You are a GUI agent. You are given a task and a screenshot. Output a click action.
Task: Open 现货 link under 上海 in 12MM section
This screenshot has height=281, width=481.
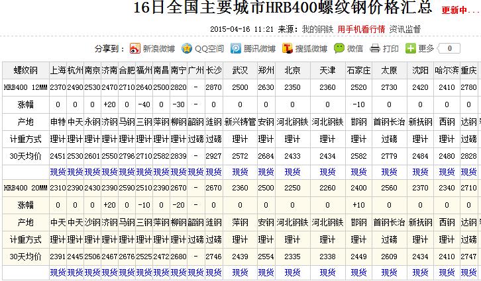pyautogui.click(x=58, y=172)
